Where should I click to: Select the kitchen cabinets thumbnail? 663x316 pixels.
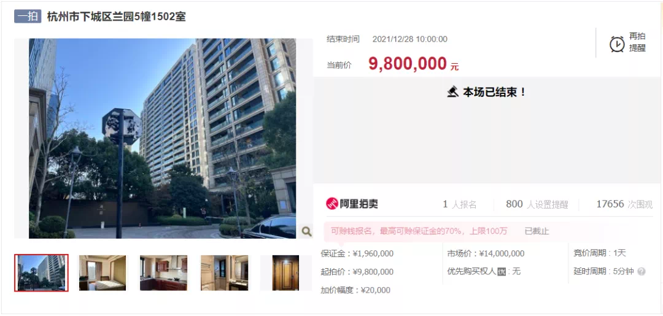pos(163,273)
